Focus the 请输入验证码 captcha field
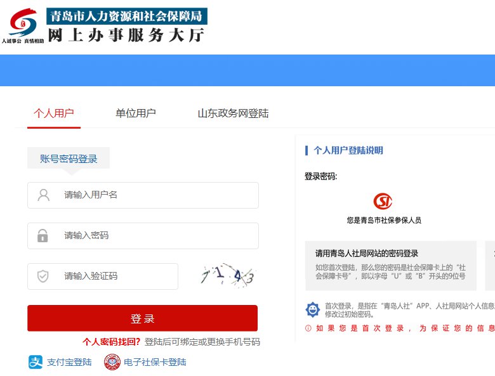Viewport: 495px width, 376px height. [103, 276]
